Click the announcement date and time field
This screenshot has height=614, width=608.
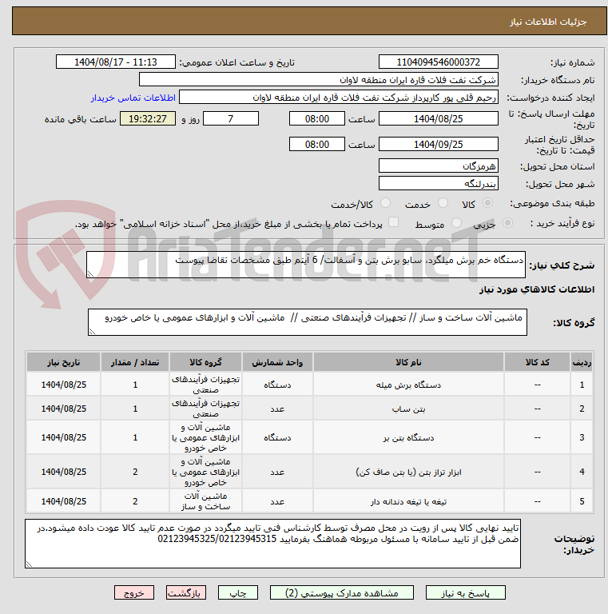[x=116, y=62]
